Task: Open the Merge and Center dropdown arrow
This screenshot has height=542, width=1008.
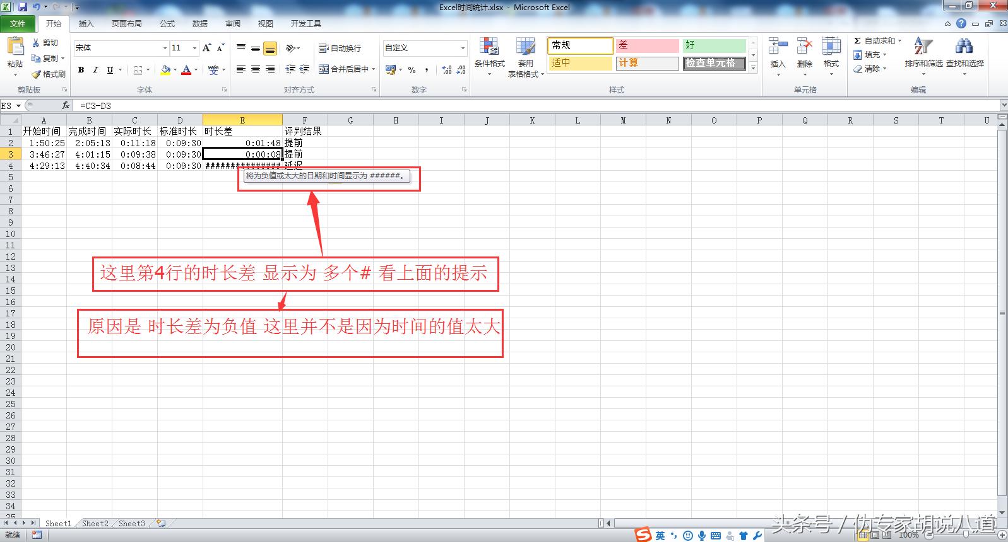Action: pos(374,69)
